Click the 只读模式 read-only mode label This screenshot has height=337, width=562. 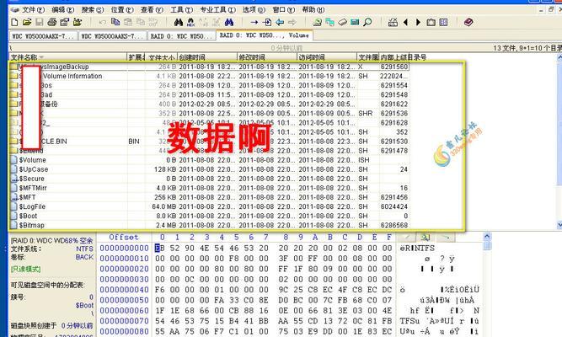coord(26,269)
